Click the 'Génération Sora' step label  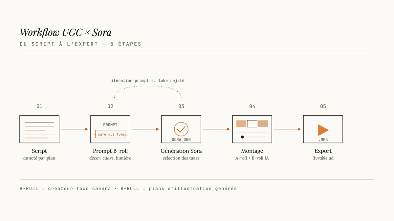(181, 151)
